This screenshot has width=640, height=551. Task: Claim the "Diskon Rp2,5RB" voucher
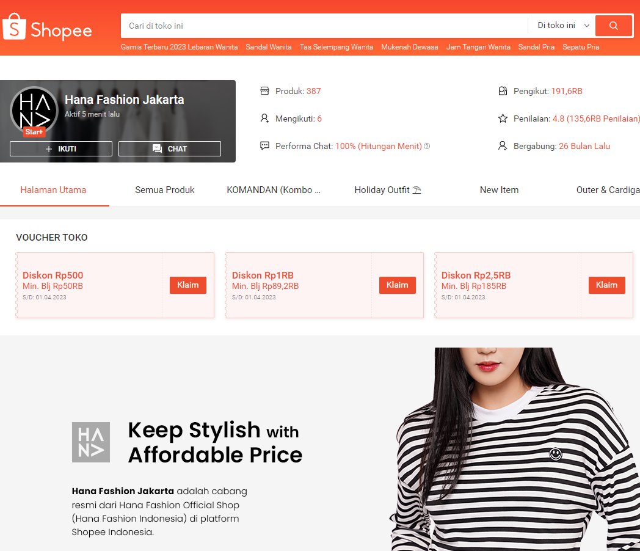(606, 285)
